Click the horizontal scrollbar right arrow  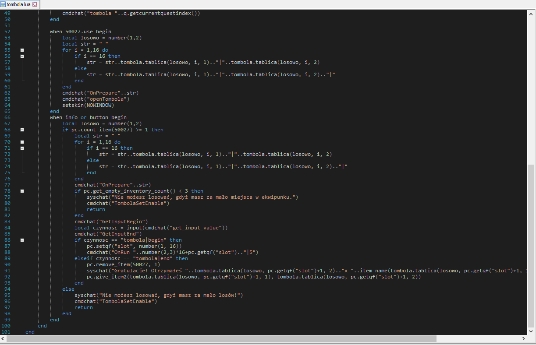click(x=524, y=339)
